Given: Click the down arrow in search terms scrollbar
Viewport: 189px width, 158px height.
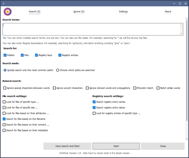Looking at the screenshot, I should coord(181,33).
